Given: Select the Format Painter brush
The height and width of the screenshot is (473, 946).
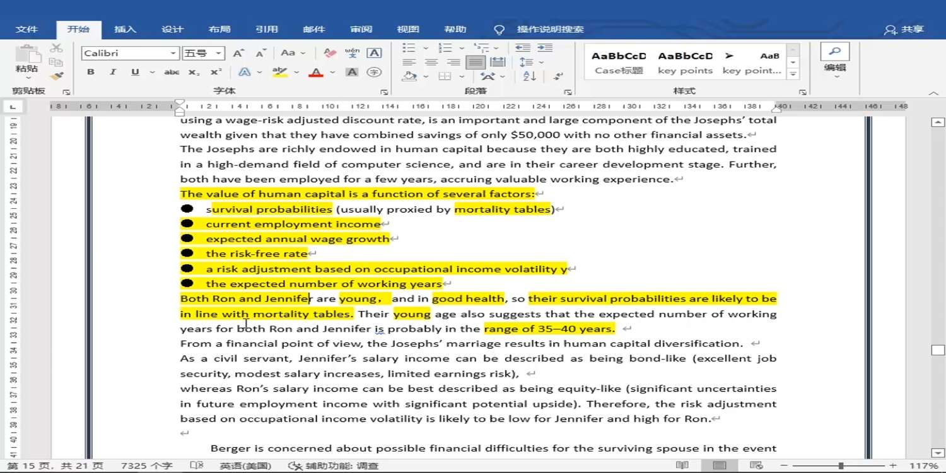Looking at the screenshot, I should click(x=57, y=76).
